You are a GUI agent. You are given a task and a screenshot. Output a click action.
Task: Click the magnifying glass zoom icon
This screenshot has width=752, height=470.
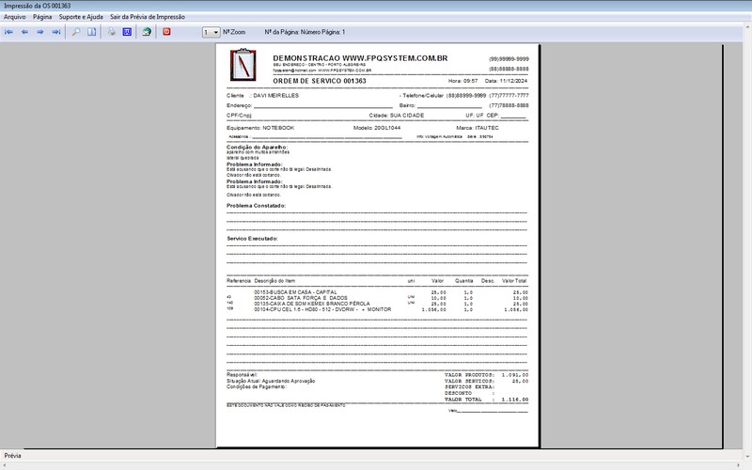(76, 32)
